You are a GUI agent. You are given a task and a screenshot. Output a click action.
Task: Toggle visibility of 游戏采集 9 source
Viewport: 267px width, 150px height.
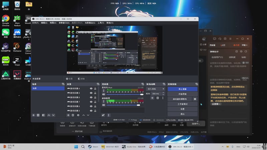point(91,93)
